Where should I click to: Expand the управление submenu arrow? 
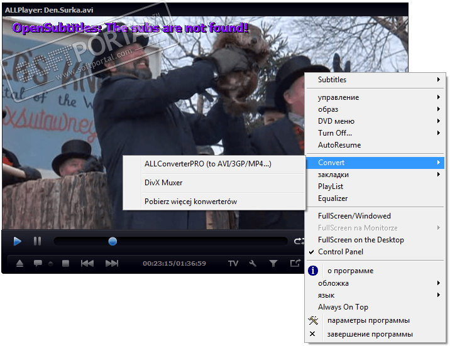pyautogui.click(x=438, y=97)
